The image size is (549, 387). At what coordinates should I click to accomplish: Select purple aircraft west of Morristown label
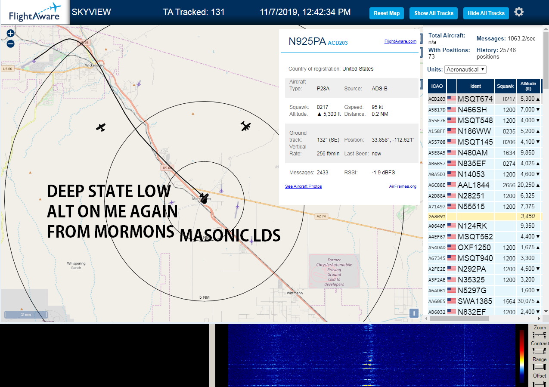[172, 202]
